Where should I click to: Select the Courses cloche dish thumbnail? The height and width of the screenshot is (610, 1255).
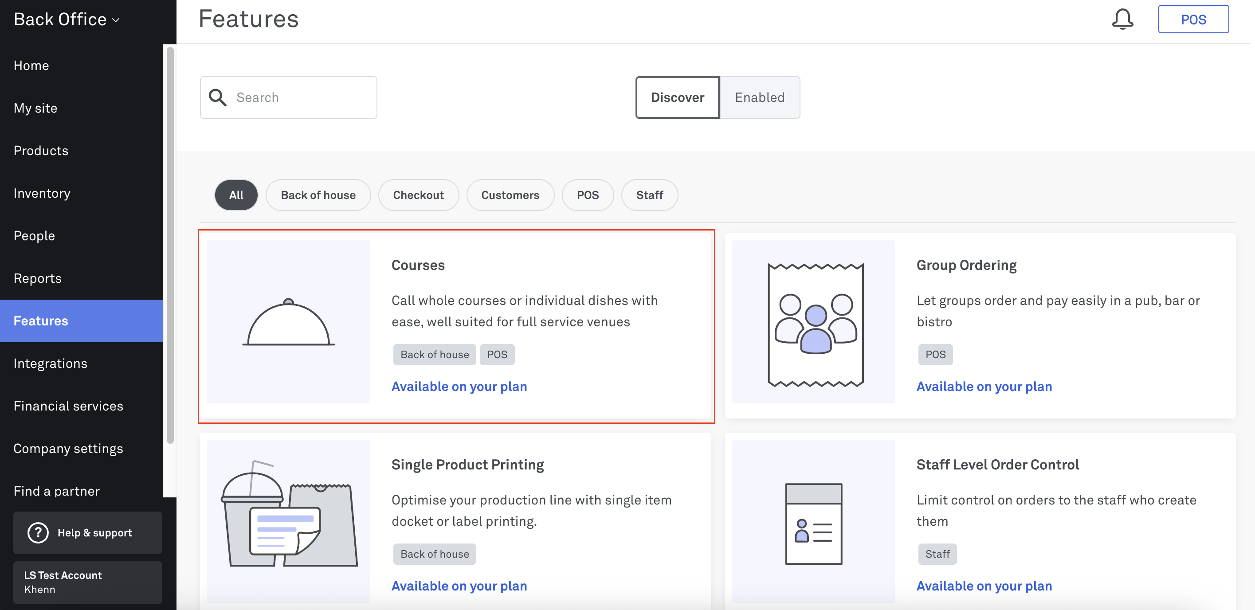click(288, 322)
